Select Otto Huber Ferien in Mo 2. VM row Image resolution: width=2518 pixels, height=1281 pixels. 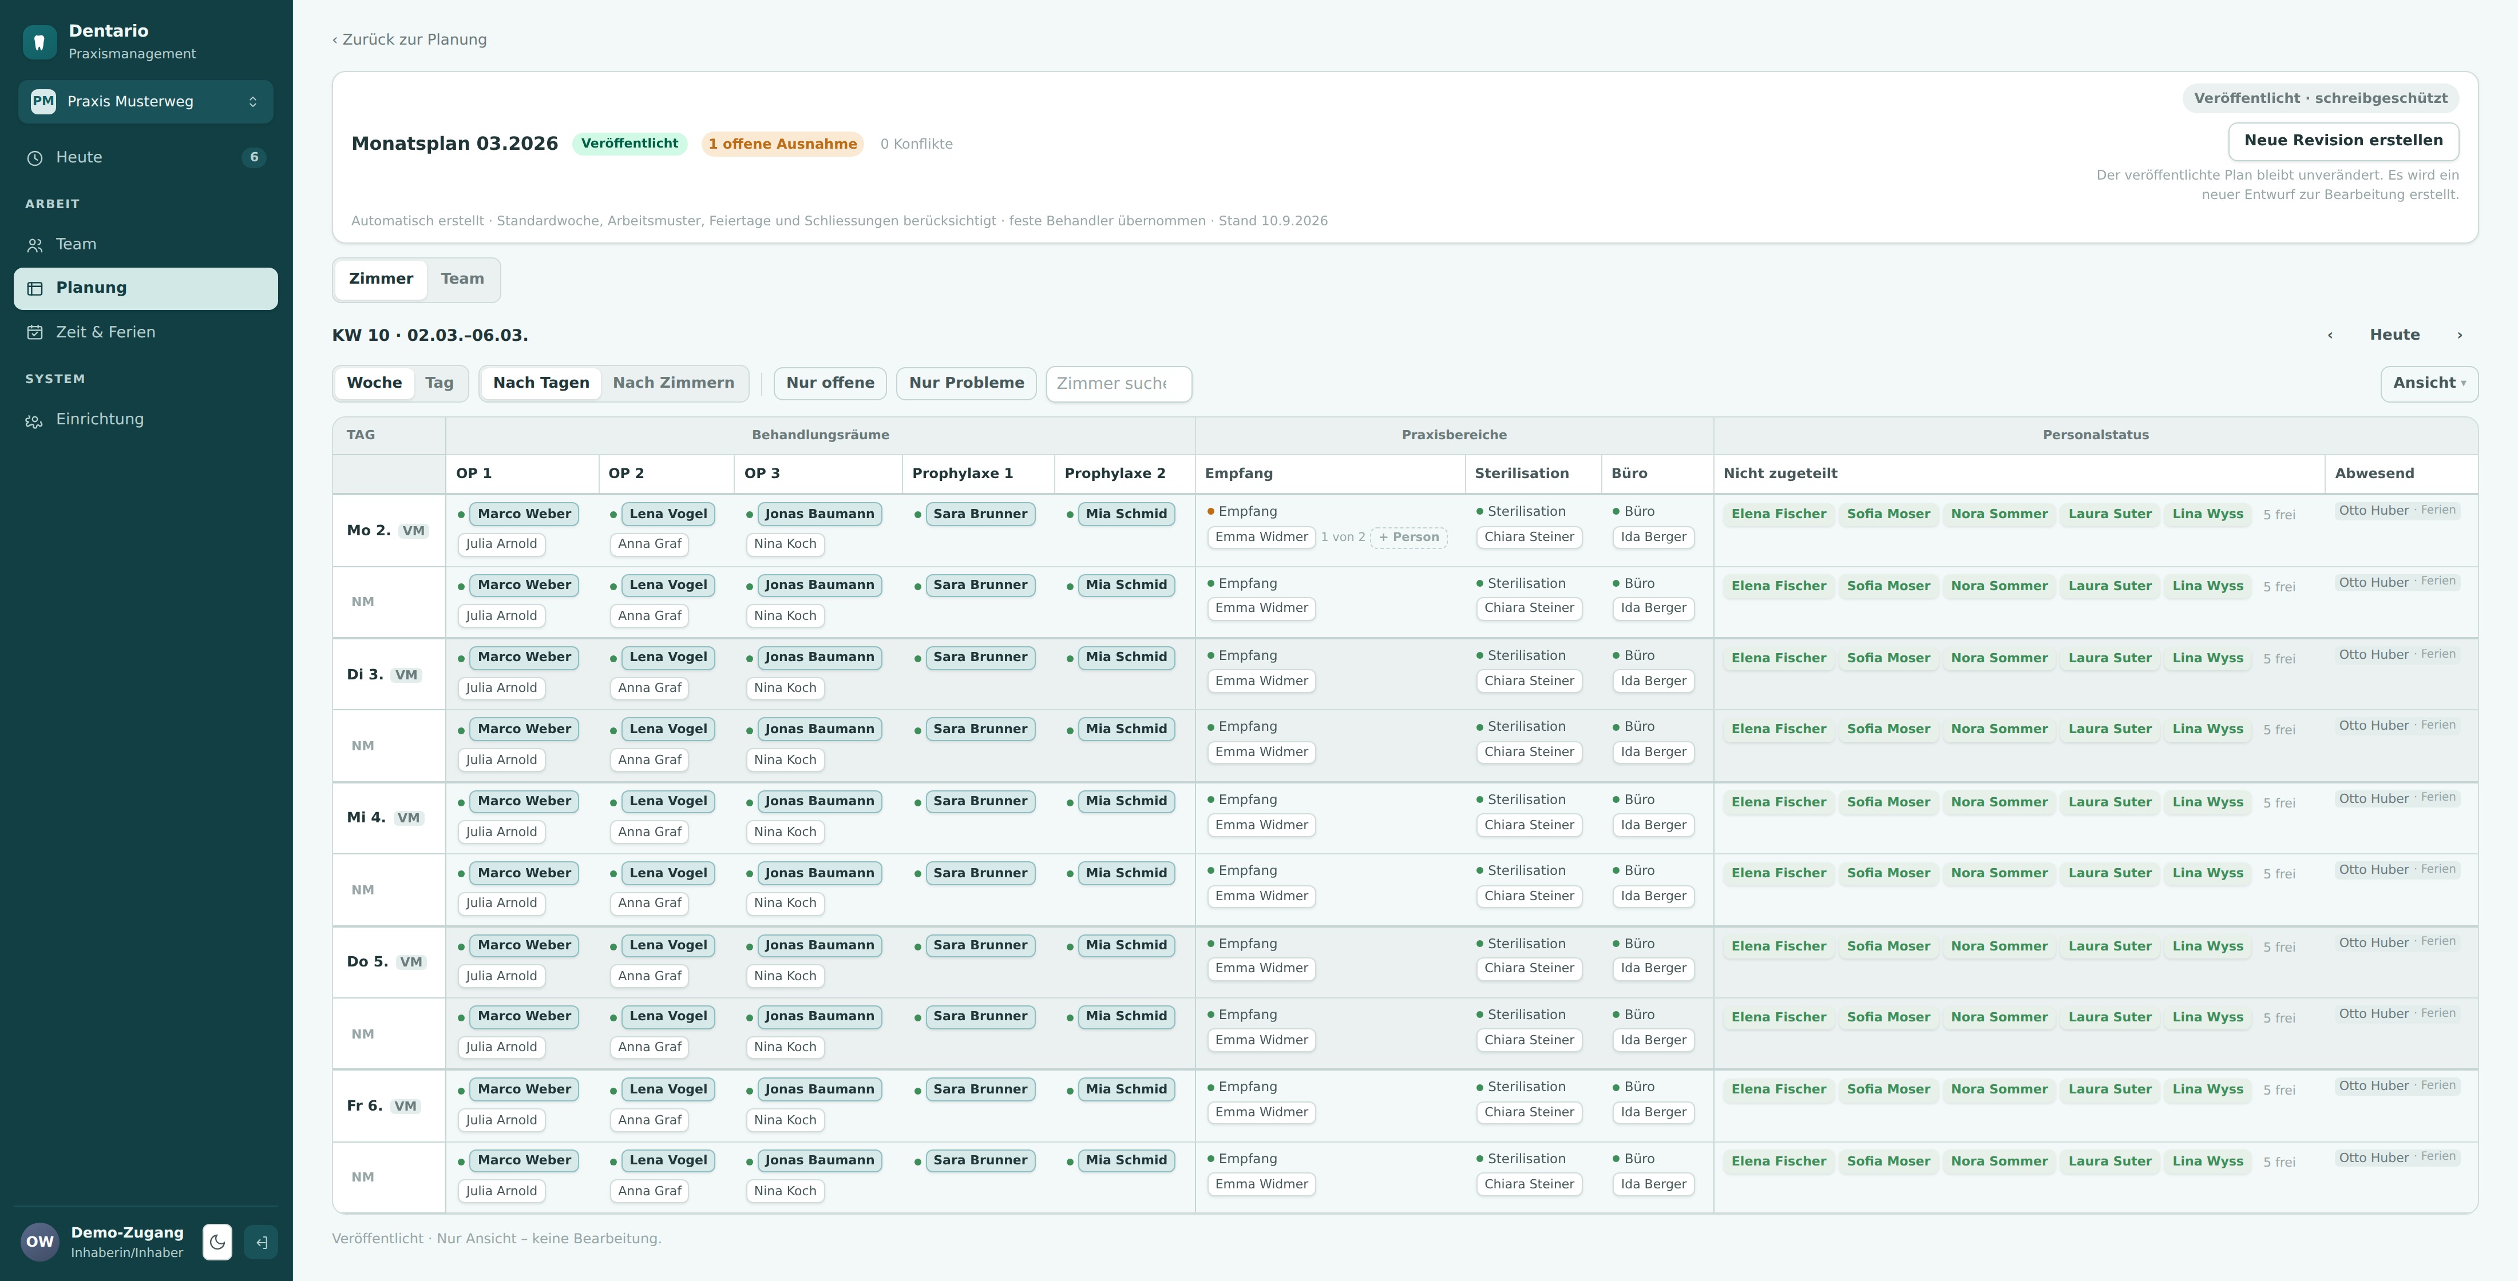tap(2397, 510)
